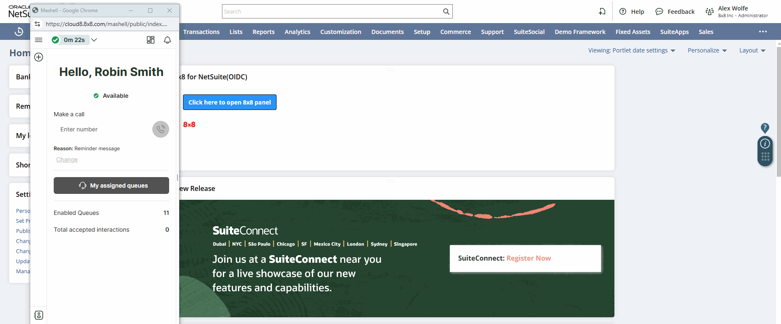Click the change role icon beside Alex Wolfe
Screen dimensions: 781x324
(710, 12)
